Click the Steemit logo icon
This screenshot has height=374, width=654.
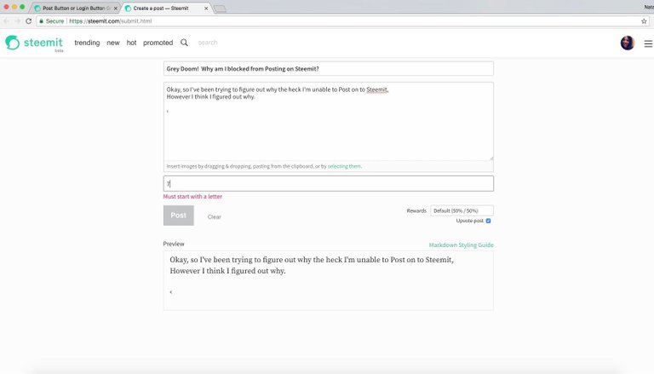(x=13, y=43)
